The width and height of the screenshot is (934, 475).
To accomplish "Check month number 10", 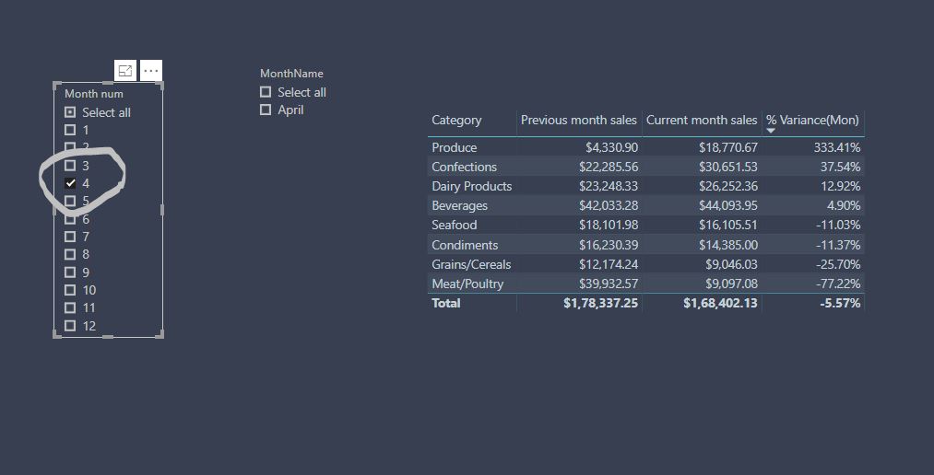I will coord(70,290).
